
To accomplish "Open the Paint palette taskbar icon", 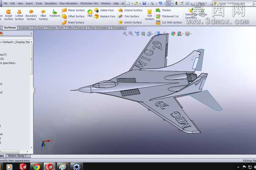I will pyautogui.click(x=63, y=167).
